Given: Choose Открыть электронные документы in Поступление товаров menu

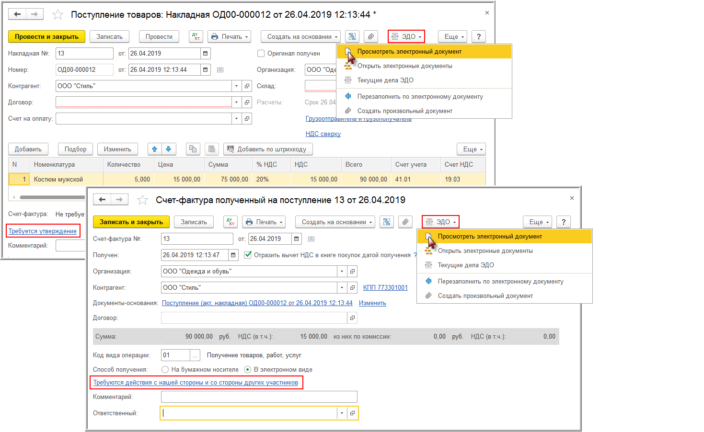Looking at the screenshot, I should pos(425,66).
